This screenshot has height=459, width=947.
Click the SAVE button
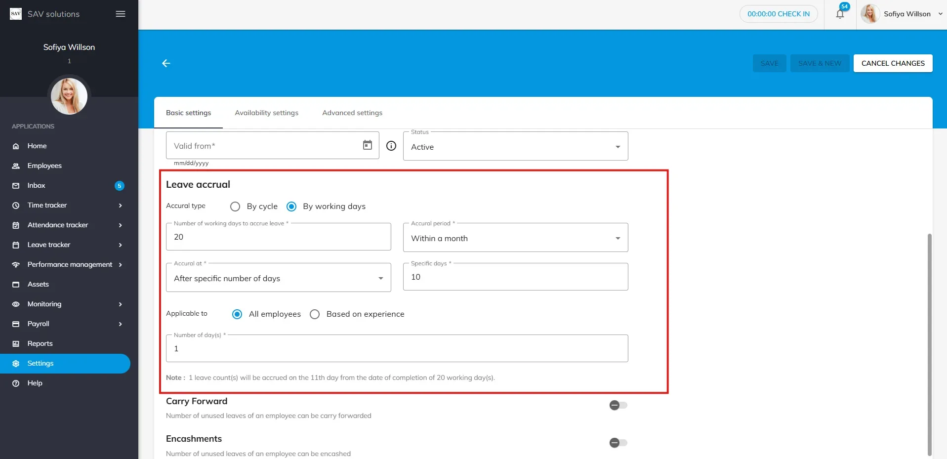point(770,63)
